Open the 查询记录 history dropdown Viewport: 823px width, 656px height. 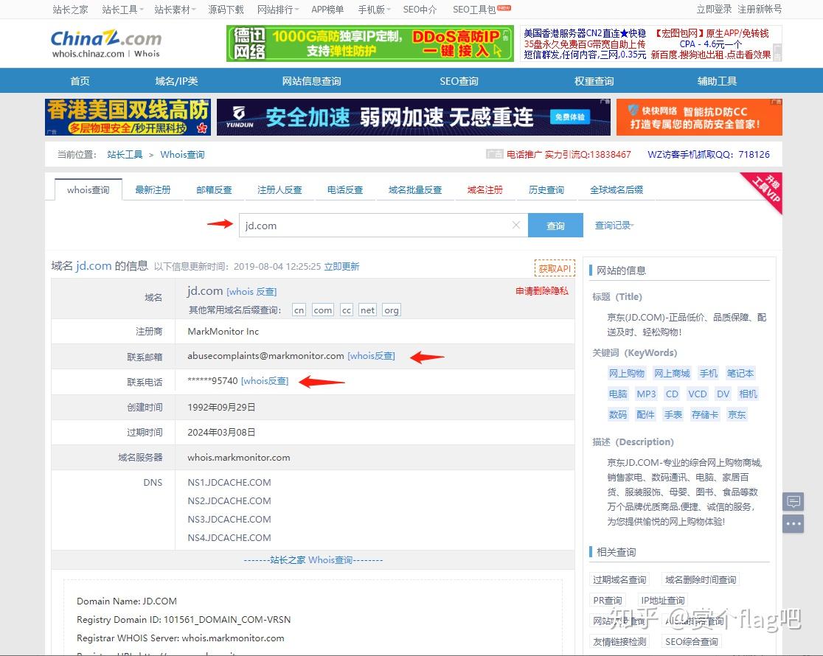click(x=614, y=225)
